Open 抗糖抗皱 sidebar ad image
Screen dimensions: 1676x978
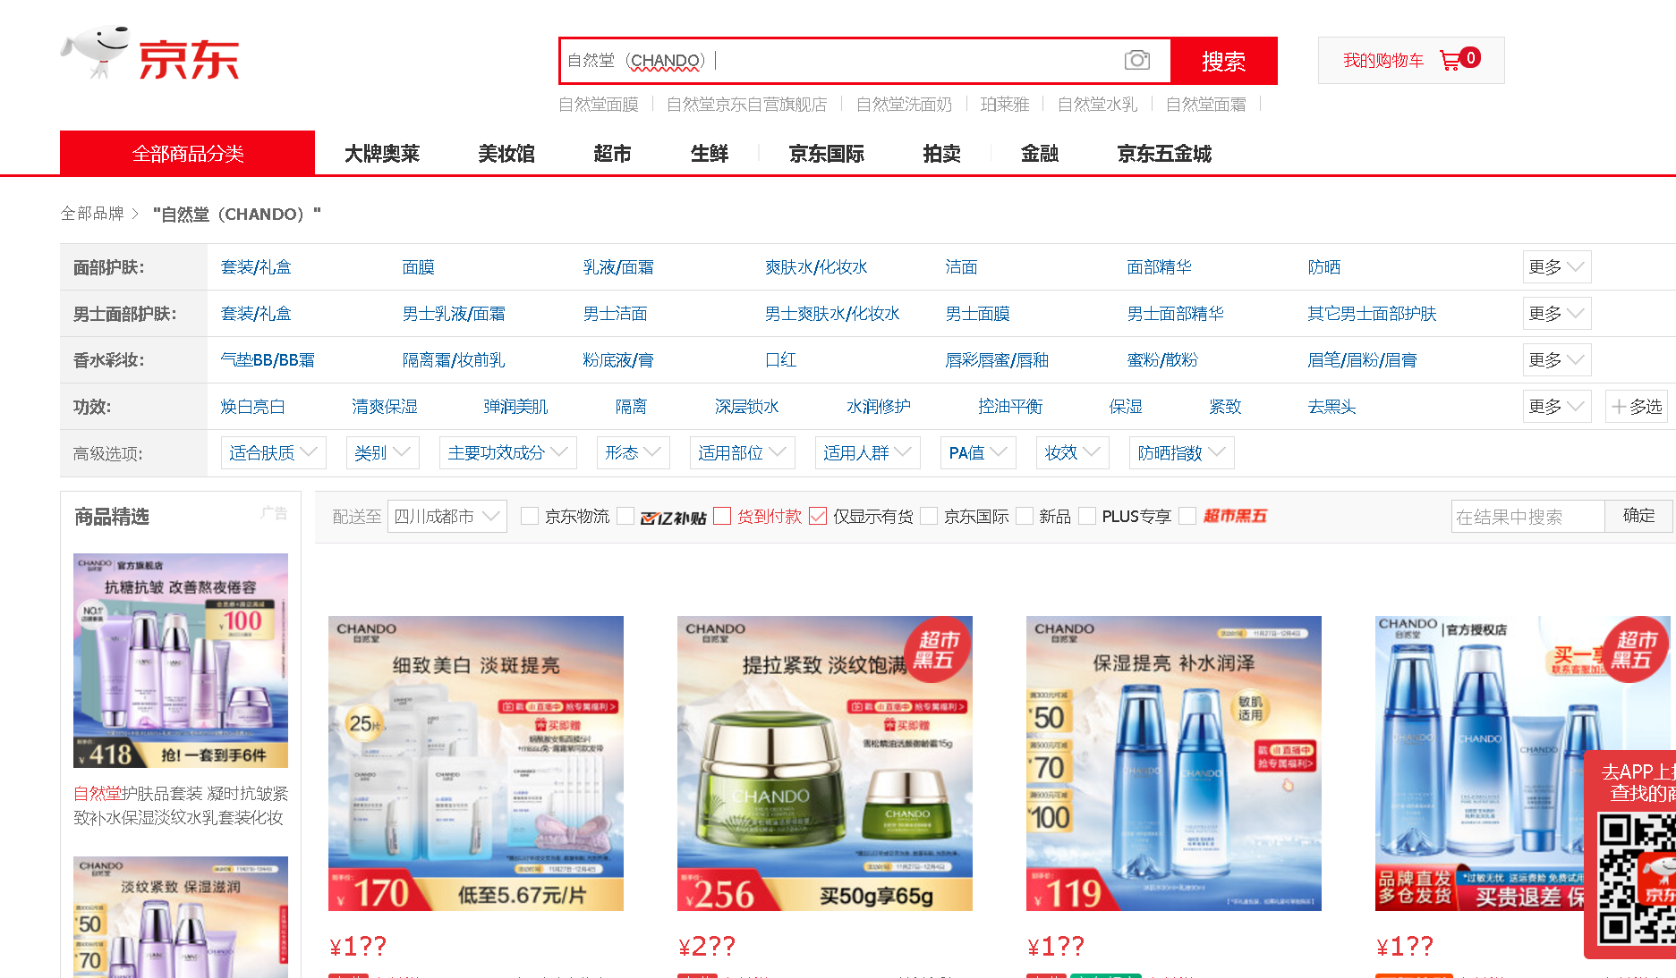pyautogui.click(x=181, y=661)
